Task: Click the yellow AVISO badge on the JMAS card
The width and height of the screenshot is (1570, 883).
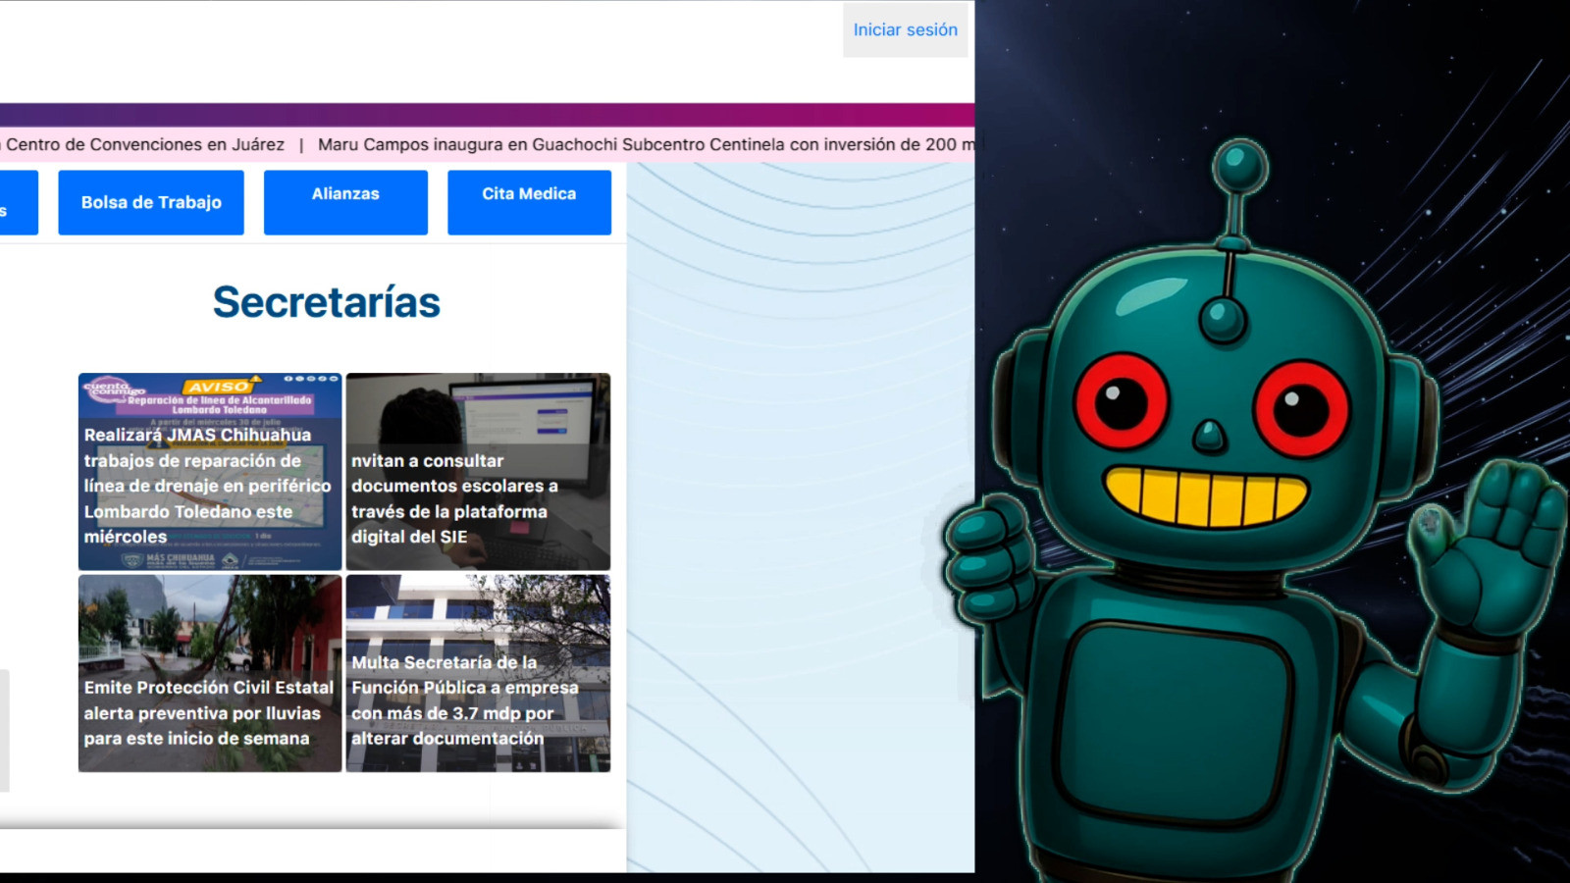Action: (x=220, y=387)
